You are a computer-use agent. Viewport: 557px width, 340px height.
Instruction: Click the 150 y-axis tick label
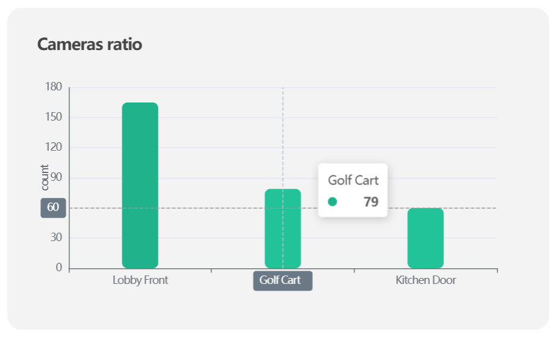point(54,118)
